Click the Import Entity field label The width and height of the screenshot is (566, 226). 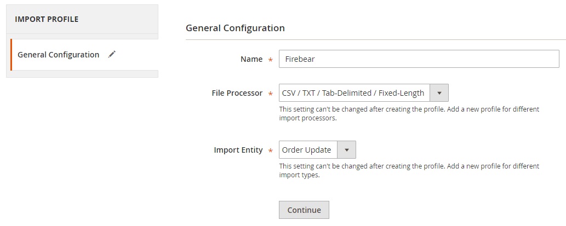click(238, 150)
